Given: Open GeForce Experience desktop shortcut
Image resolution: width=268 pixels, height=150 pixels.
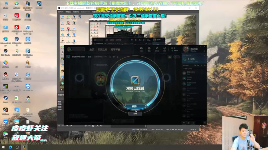Looking at the screenshot, I should pos(5,88).
